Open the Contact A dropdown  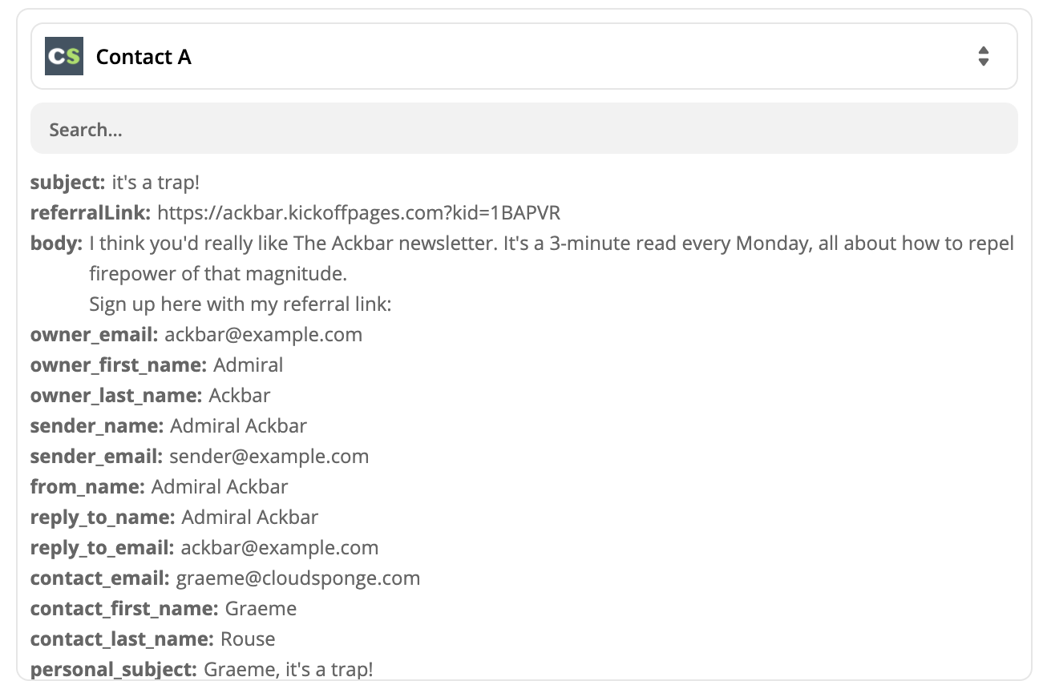[523, 56]
